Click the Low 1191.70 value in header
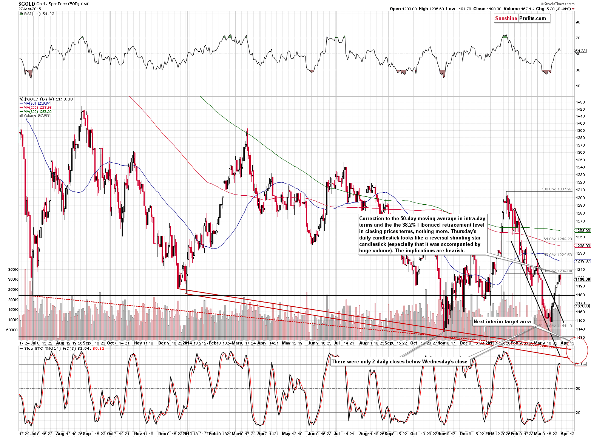591x437 pixels. click(458, 9)
